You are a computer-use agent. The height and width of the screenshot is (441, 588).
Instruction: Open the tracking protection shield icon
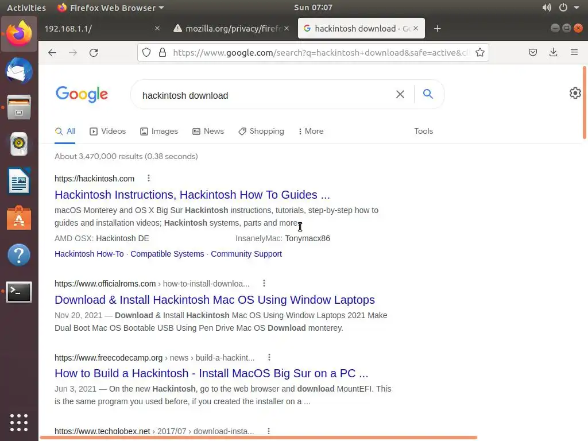click(x=146, y=52)
